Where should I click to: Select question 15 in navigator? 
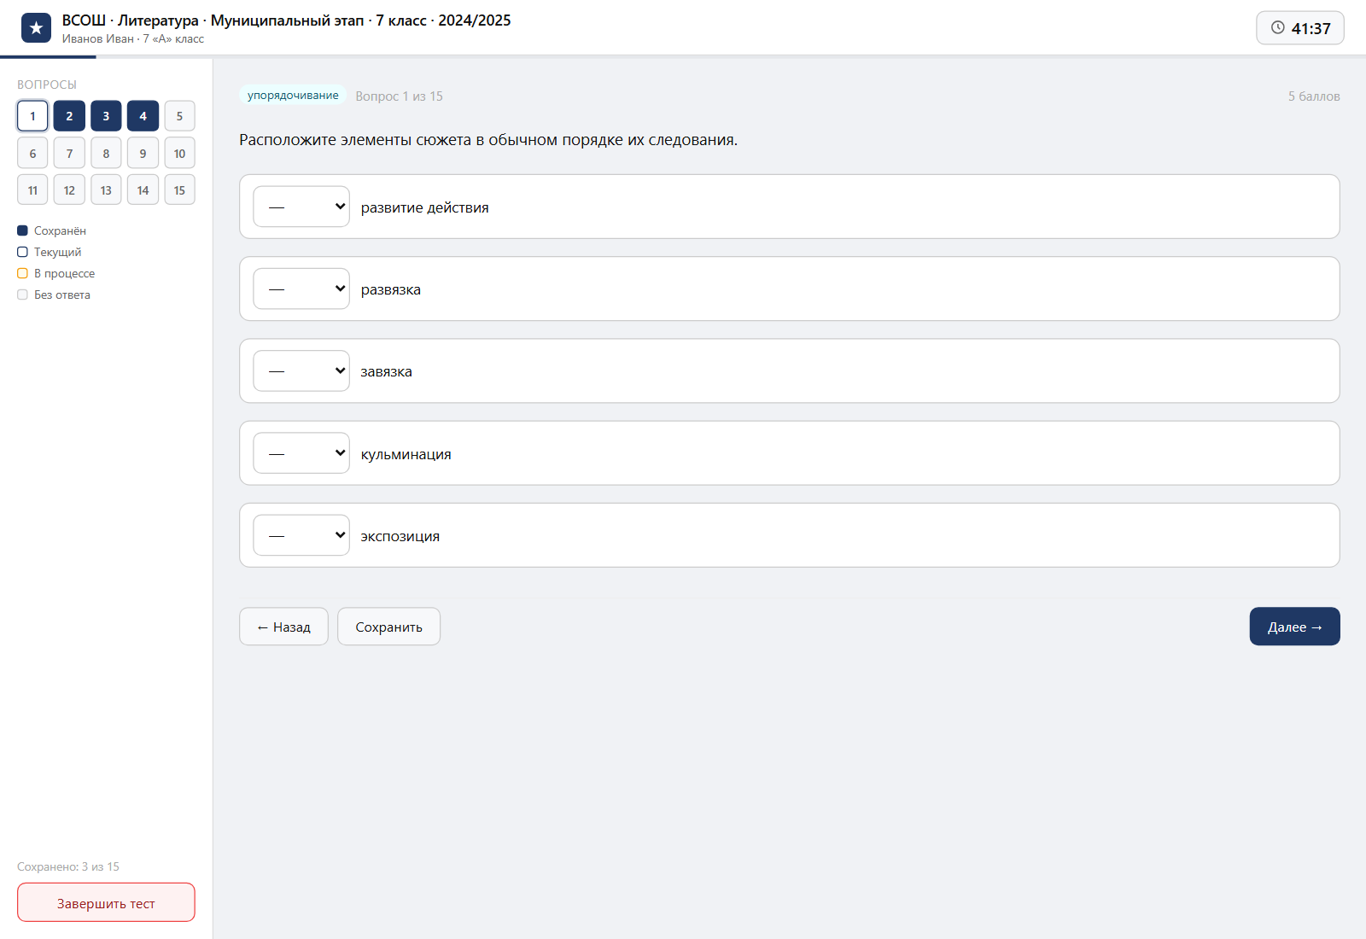[x=179, y=190]
